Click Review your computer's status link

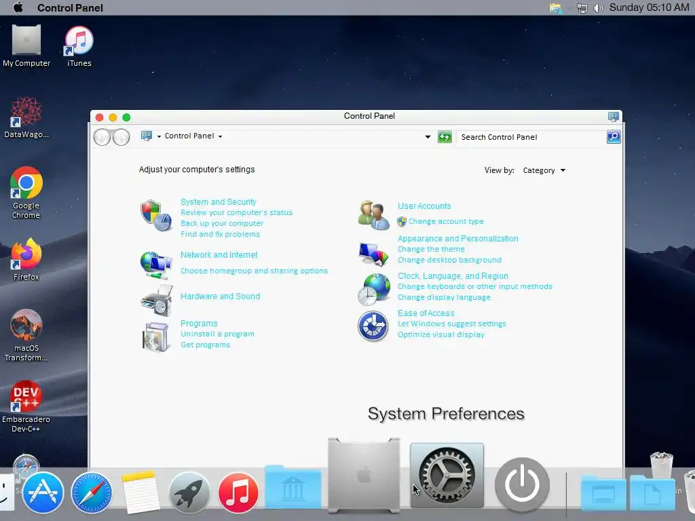click(236, 212)
